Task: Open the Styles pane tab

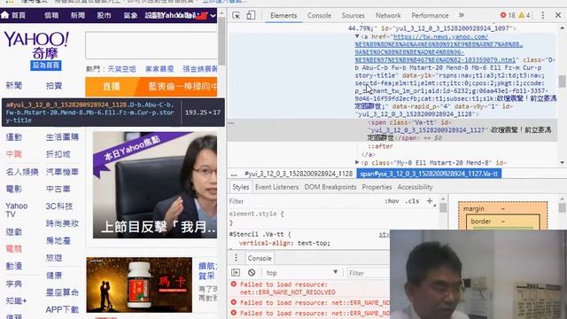Action: 240,187
